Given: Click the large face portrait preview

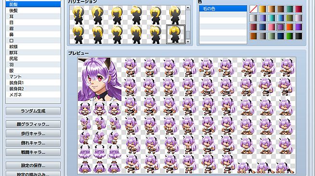Looking at the screenshot, I should tap(100, 79).
